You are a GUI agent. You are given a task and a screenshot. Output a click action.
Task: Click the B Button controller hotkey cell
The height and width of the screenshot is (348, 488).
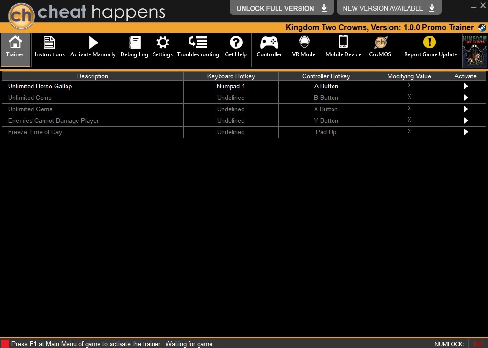pos(326,98)
